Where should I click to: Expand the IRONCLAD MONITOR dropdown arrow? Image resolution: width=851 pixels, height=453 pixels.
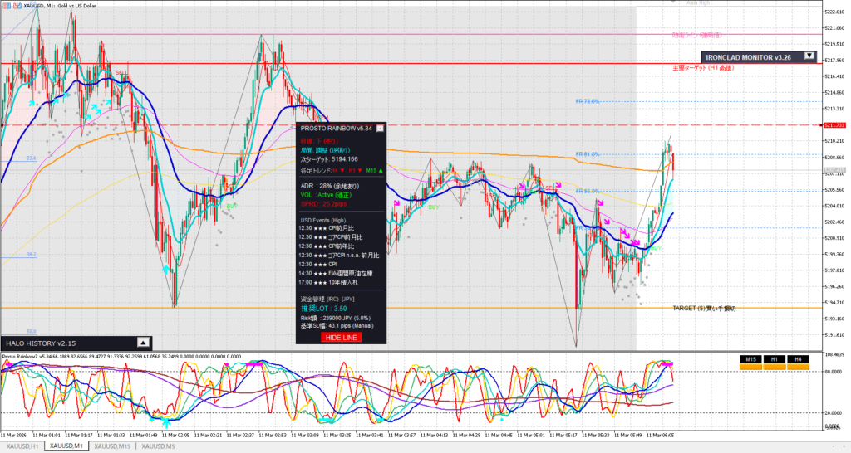(x=809, y=56)
